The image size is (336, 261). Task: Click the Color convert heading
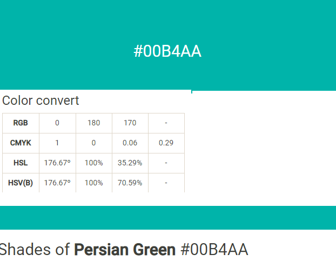point(41,101)
